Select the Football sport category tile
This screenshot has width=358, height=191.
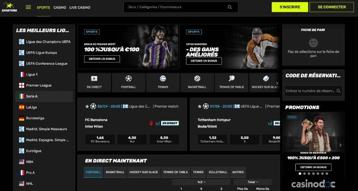(x=128, y=83)
